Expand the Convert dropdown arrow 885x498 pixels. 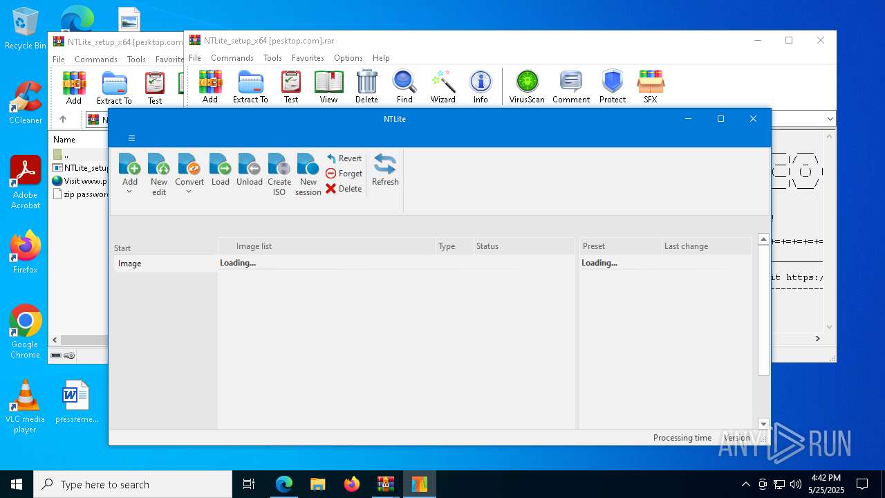(x=189, y=192)
